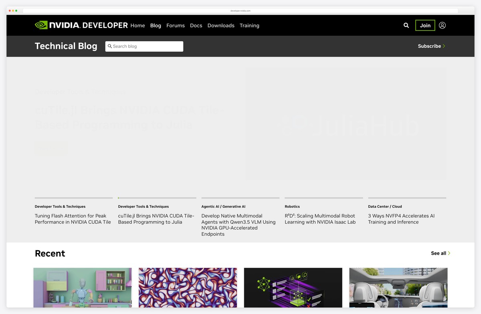This screenshot has height=314, width=481.
Task: Click the magnifier inside the blog search field
Action: pyautogui.click(x=110, y=46)
